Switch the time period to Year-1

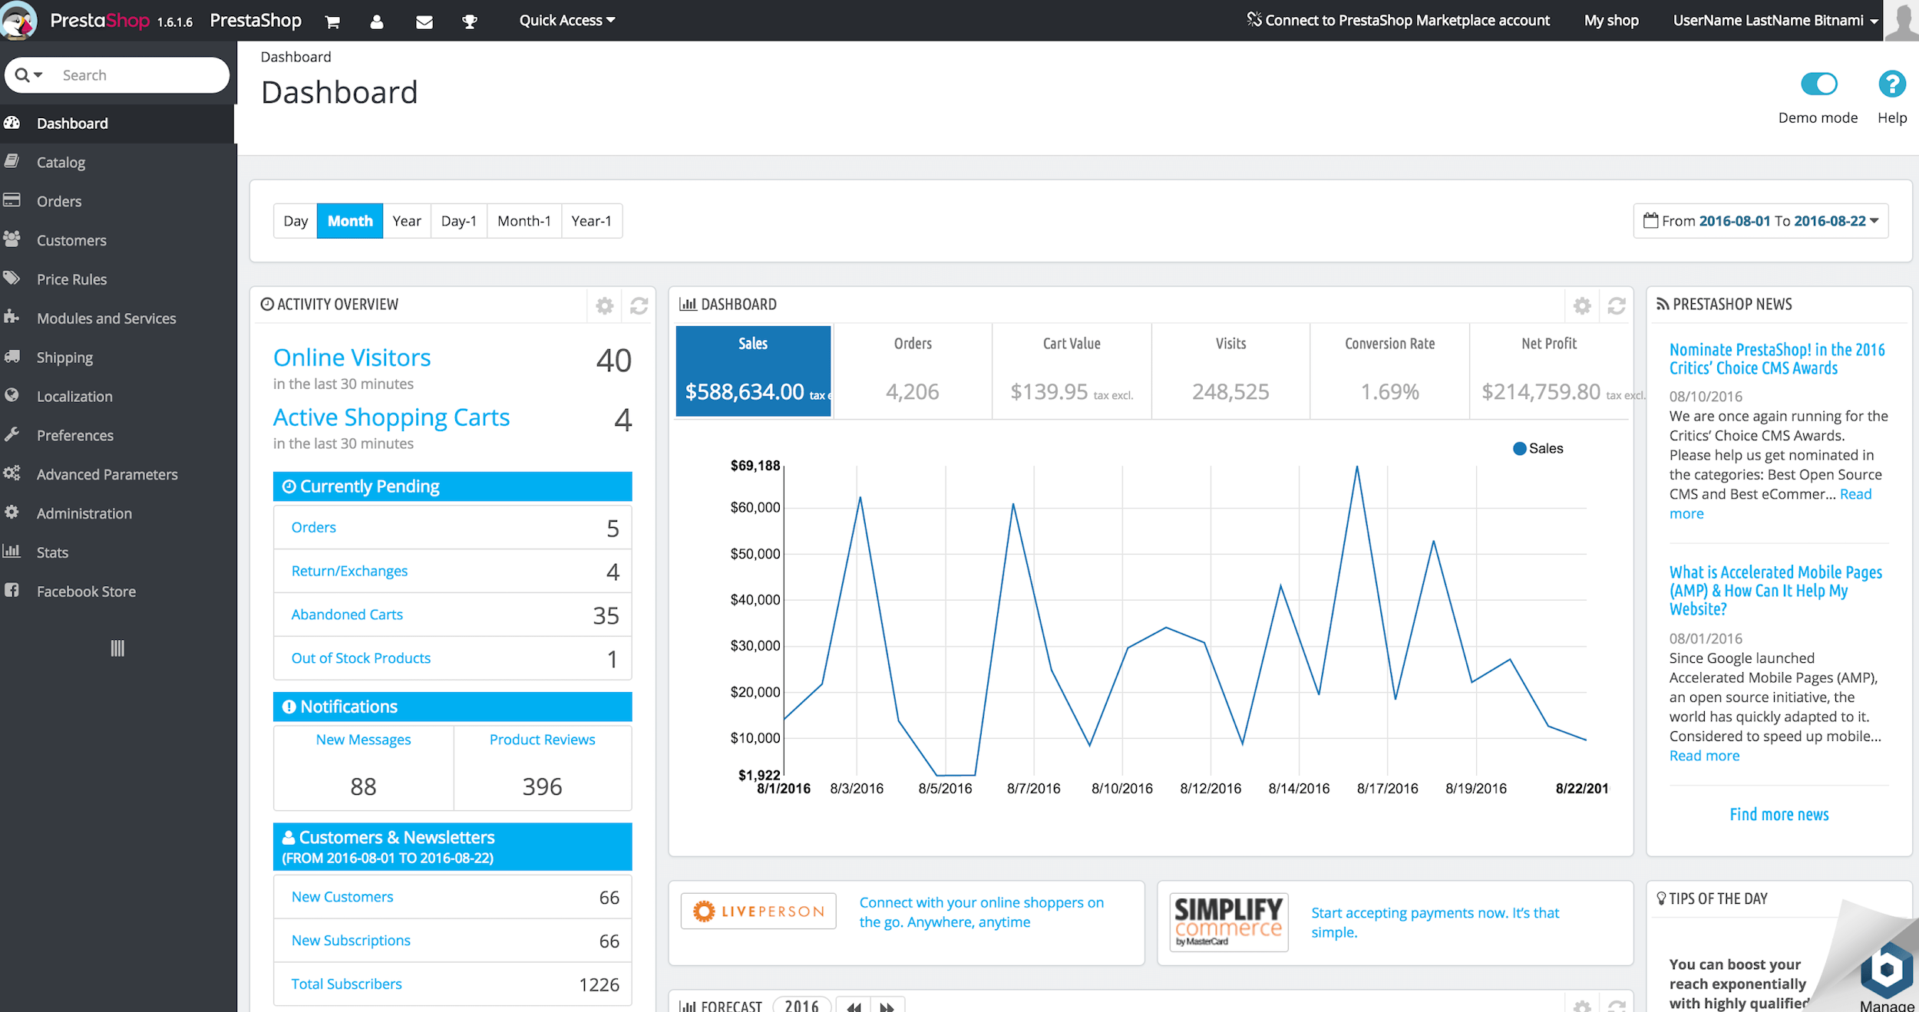point(591,220)
